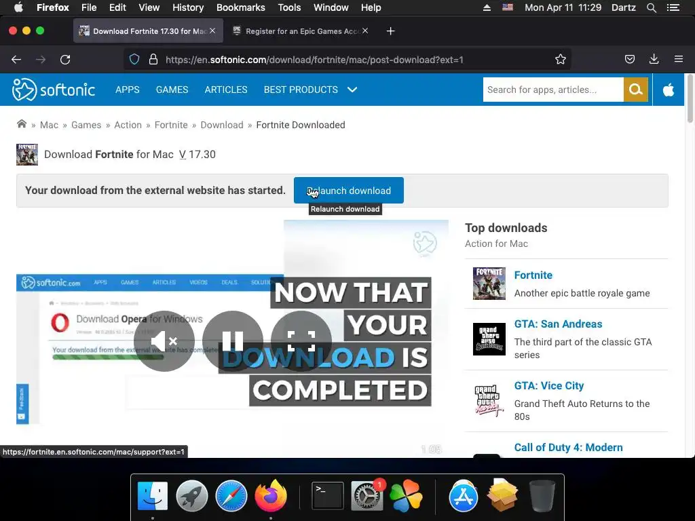Screen dimensions: 695x521
Task: Click the package box icon in dock
Action: [502, 496]
